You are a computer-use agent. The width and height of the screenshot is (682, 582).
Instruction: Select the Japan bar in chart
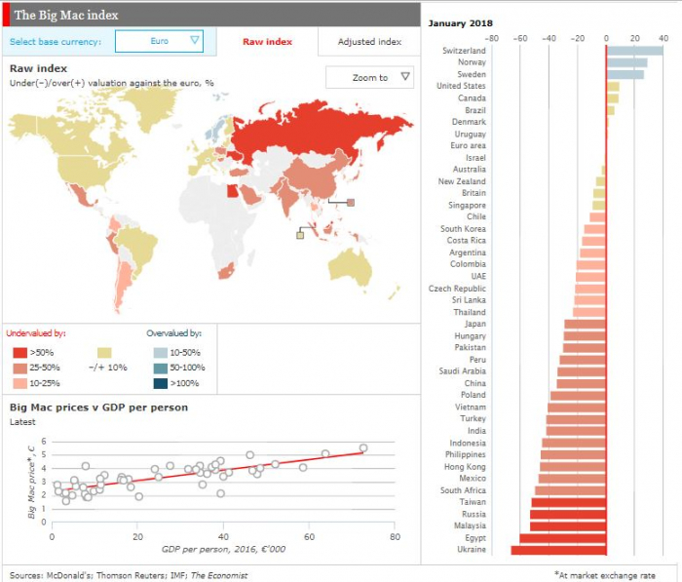pos(586,324)
